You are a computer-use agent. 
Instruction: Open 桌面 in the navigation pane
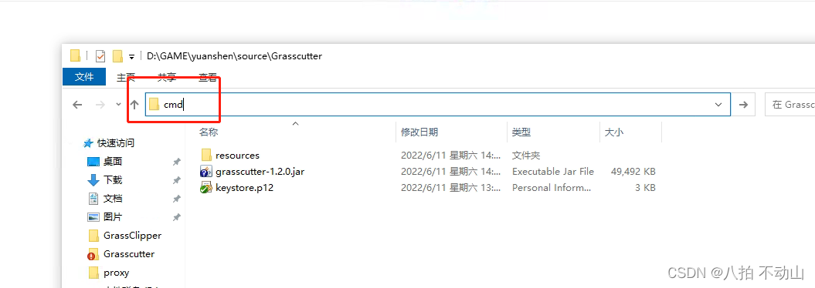113,162
